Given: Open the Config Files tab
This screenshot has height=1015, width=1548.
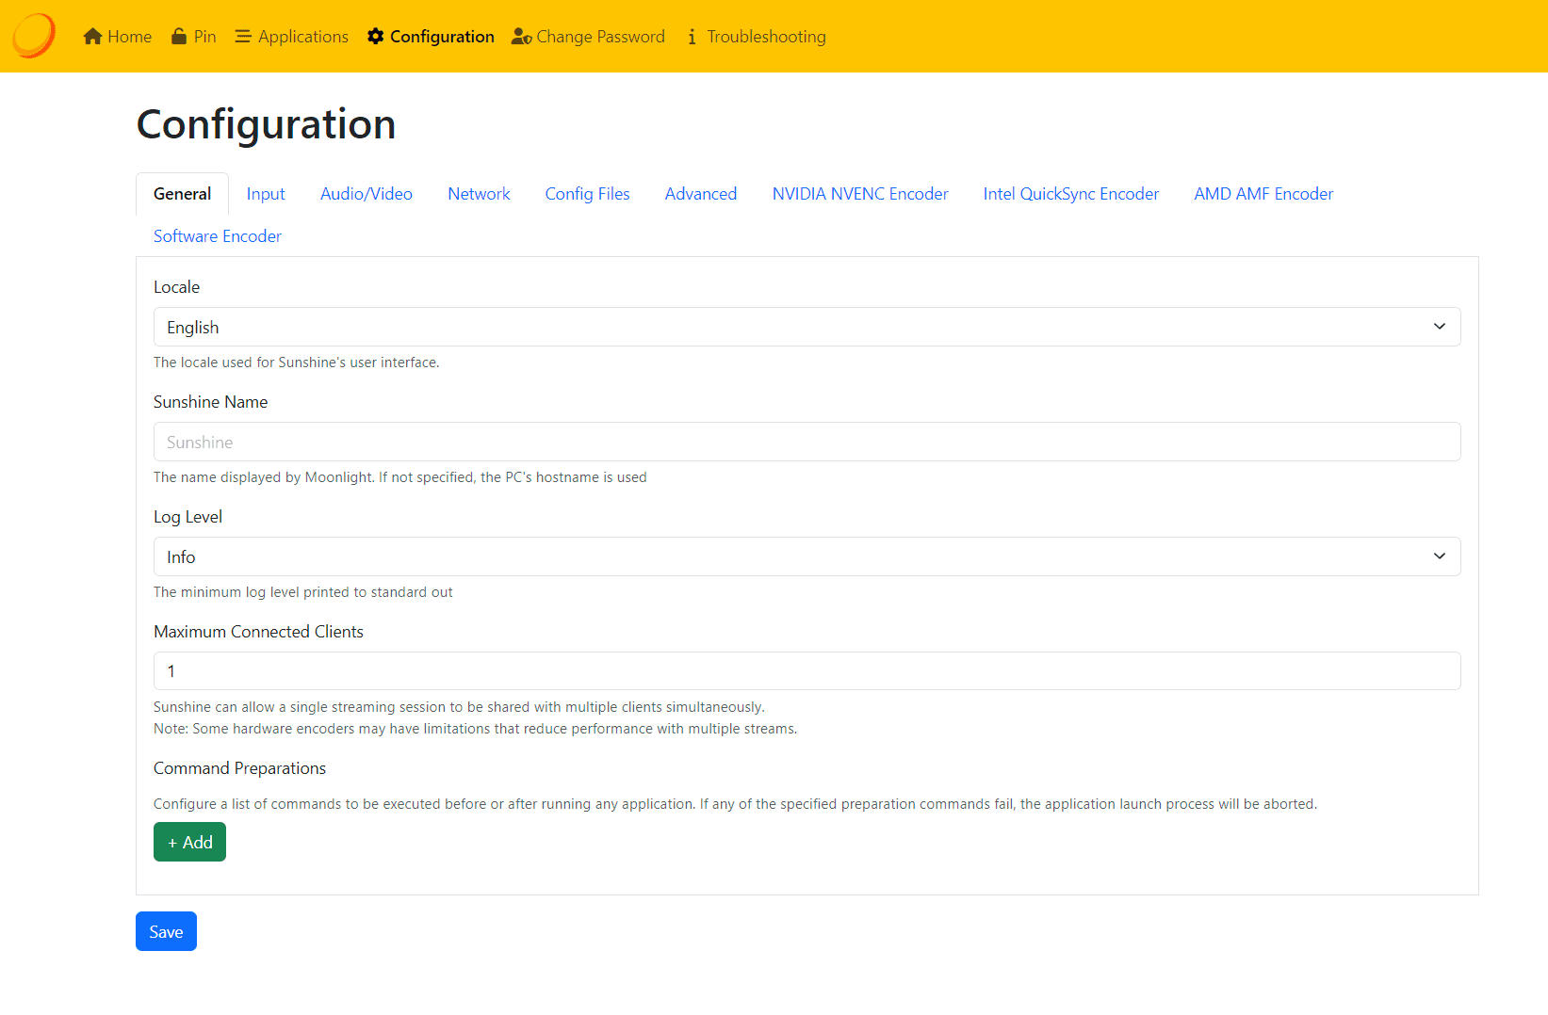Looking at the screenshot, I should pyautogui.click(x=587, y=194).
